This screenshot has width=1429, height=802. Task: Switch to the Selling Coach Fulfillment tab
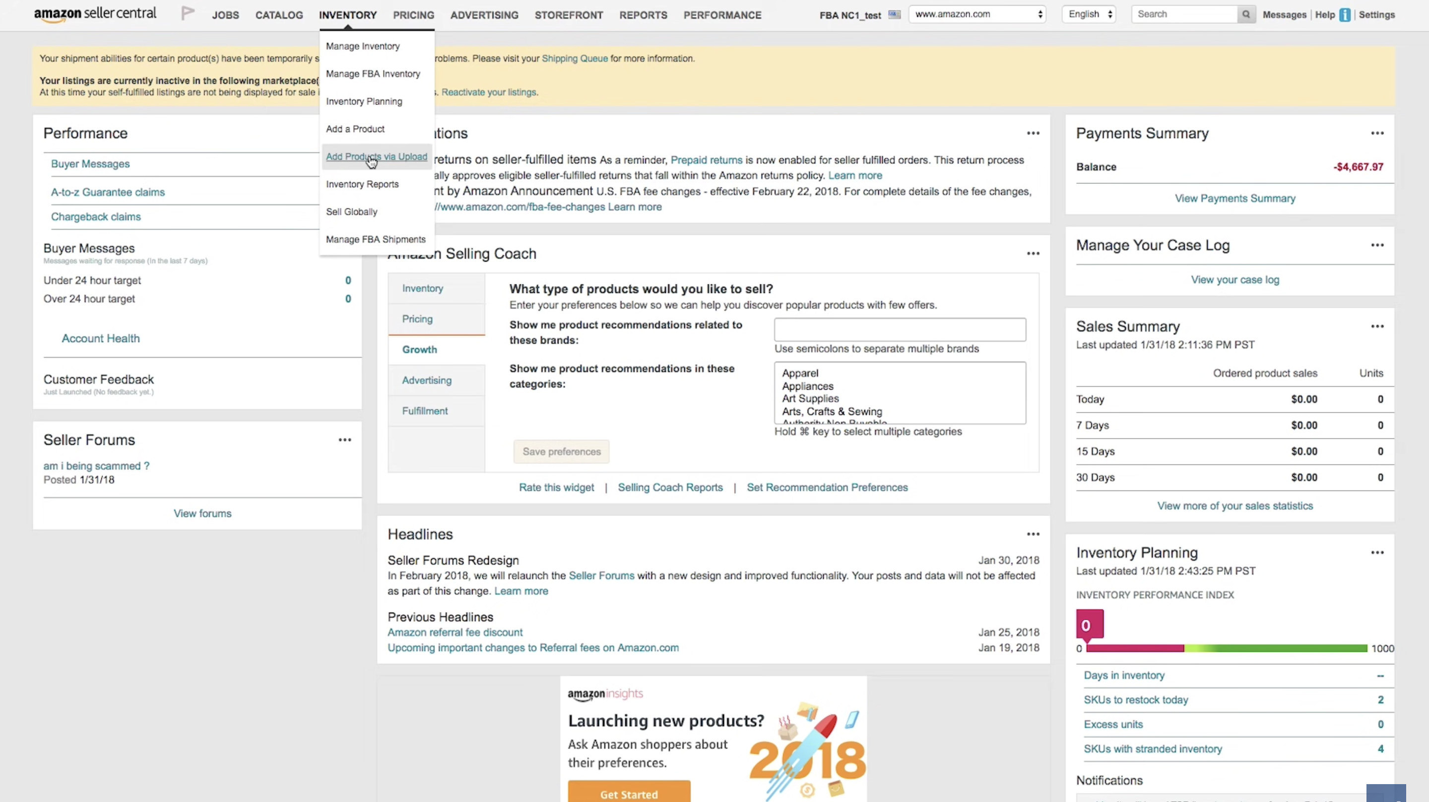pos(437,411)
